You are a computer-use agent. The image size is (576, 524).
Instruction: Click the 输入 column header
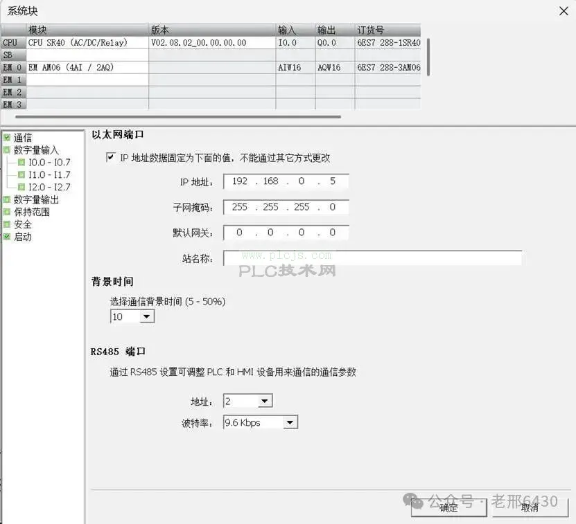(x=295, y=30)
